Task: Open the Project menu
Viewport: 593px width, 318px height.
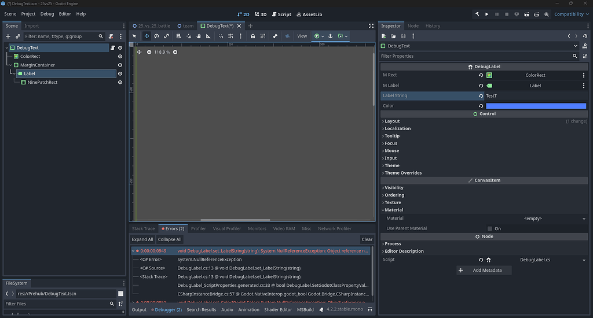Action: click(28, 14)
